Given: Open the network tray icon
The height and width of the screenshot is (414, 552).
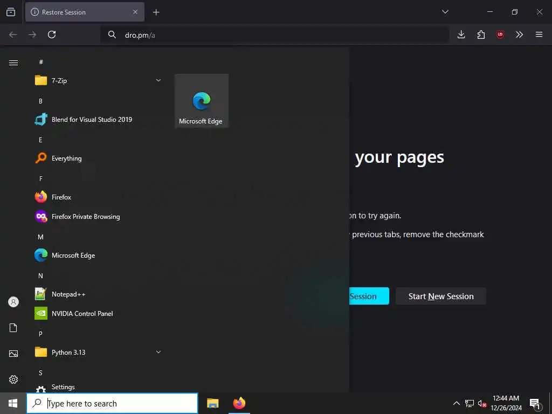Looking at the screenshot, I should click(470, 403).
